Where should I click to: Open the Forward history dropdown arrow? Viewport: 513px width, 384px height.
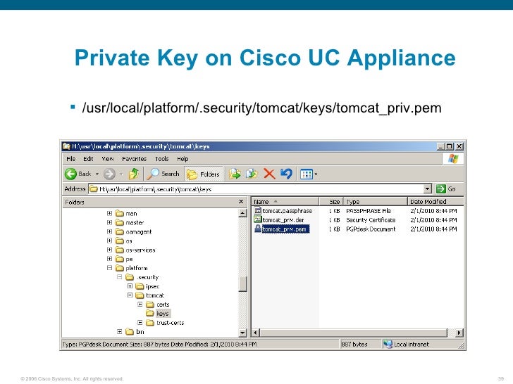[x=121, y=174]
